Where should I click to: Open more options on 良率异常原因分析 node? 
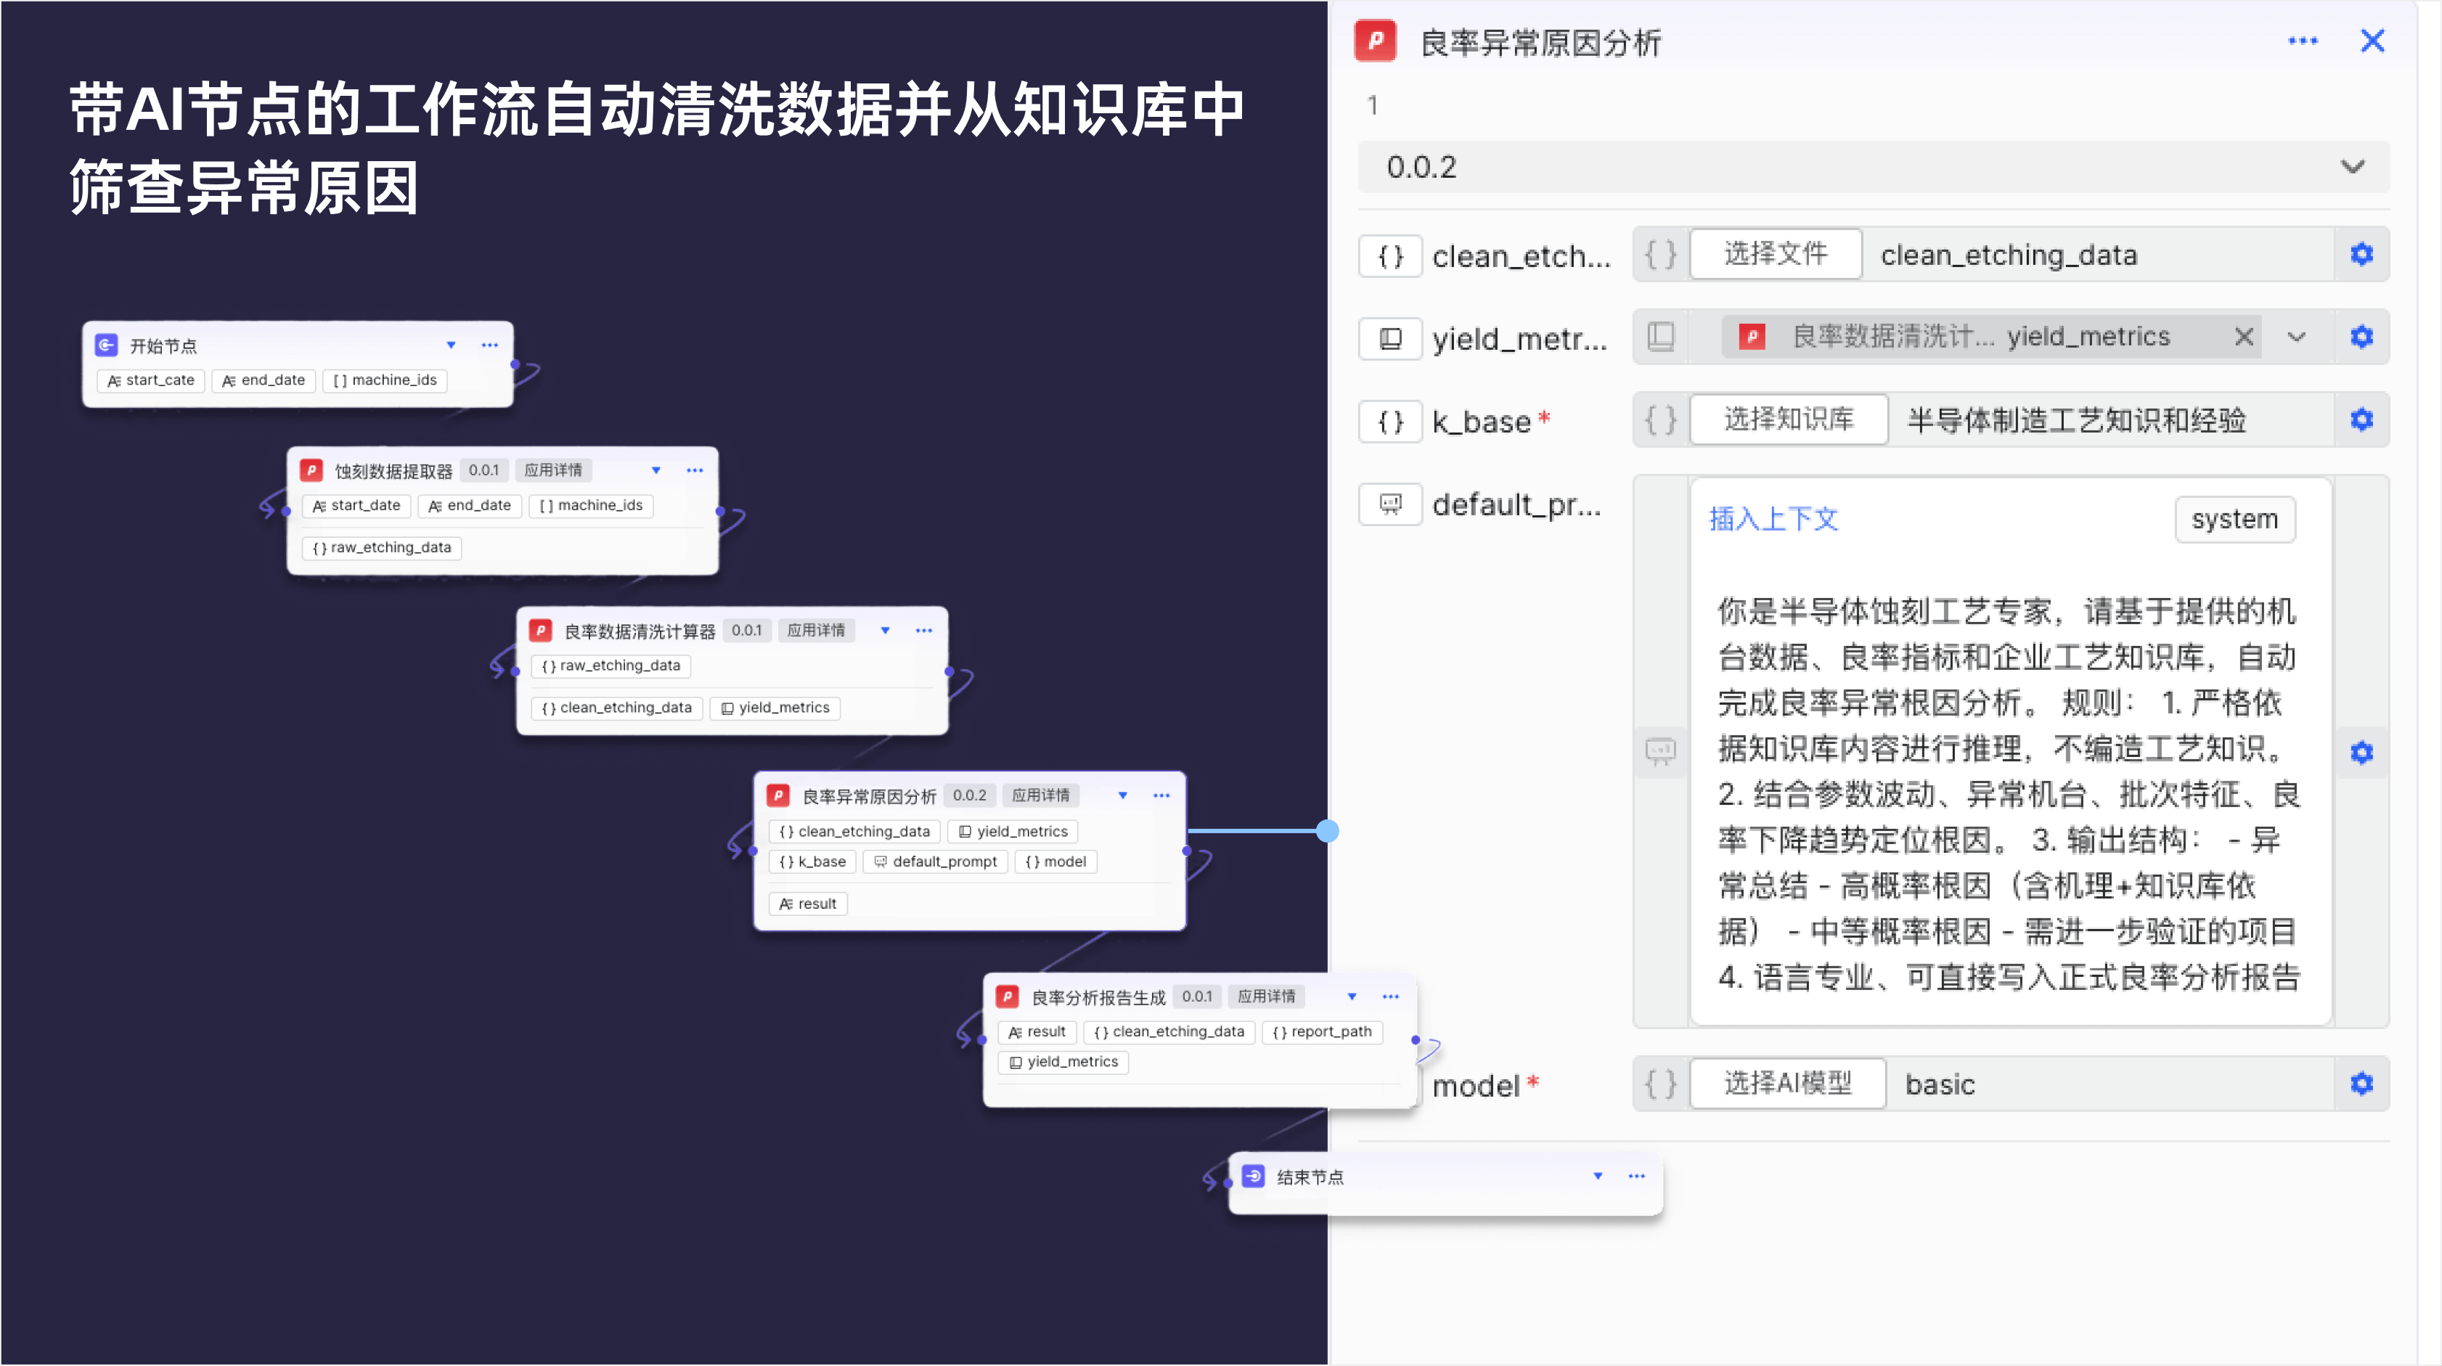[1160, 796]
